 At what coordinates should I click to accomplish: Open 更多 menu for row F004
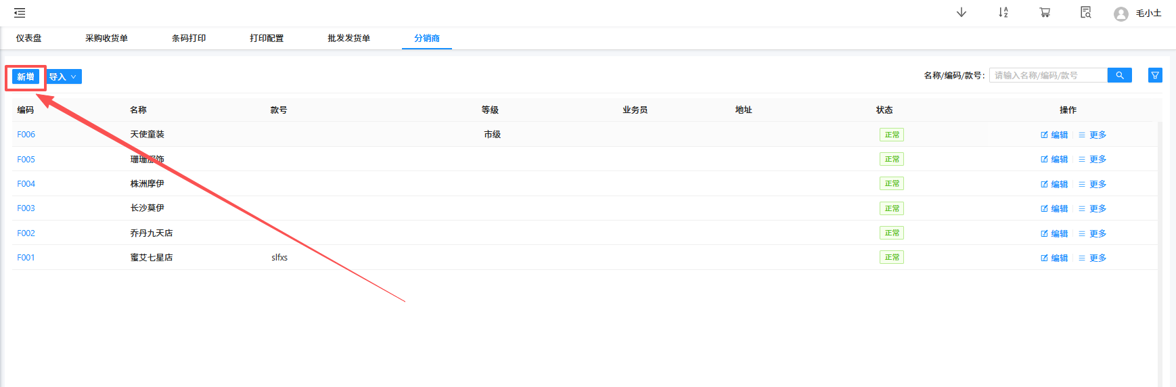[x=1093, y=184]
